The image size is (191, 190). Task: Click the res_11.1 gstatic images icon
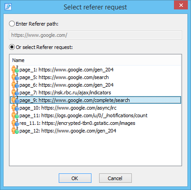(x=15, y=123)
